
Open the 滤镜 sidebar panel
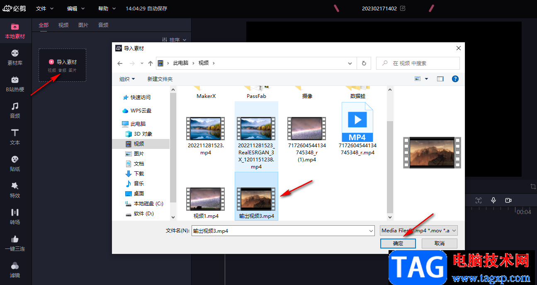pos(15,270)
